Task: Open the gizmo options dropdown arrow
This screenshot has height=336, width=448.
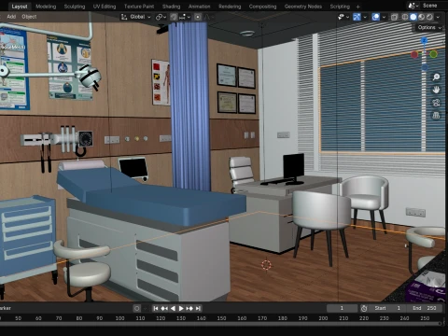Action: click(x=365, y=17)
